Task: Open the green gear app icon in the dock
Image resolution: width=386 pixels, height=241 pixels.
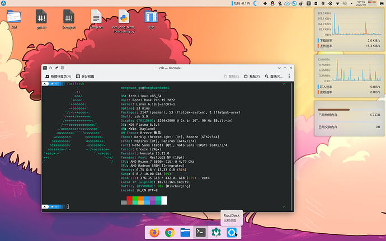Action: pos(216,233)
